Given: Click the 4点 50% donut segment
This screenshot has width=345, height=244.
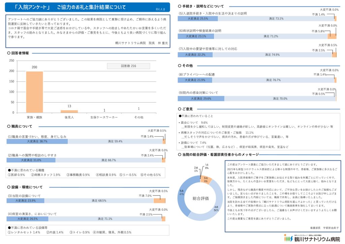Looking at the screenshot, I should pos(217,208).
